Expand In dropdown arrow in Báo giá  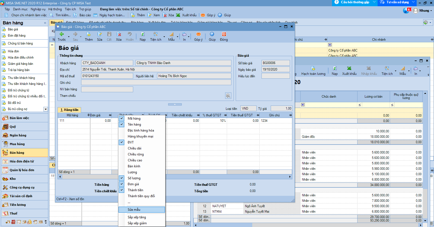point(189,36)
